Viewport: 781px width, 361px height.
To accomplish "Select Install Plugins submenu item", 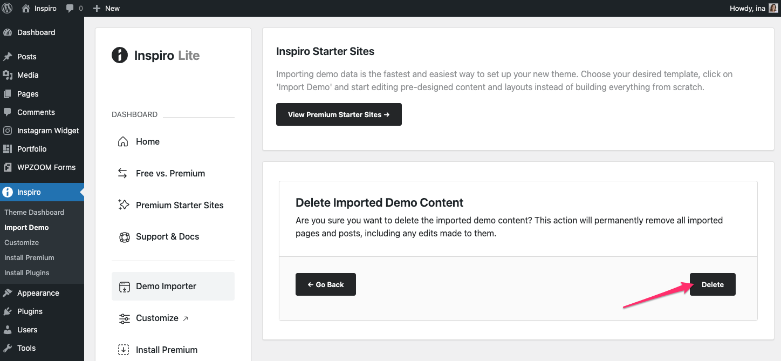I will coord(26,273).
